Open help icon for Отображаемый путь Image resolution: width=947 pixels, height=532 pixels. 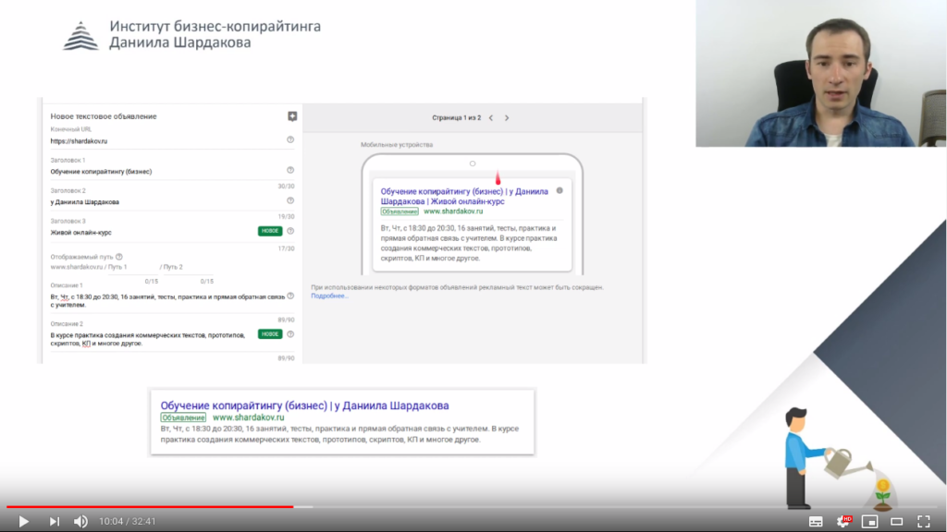coord(119,257)
